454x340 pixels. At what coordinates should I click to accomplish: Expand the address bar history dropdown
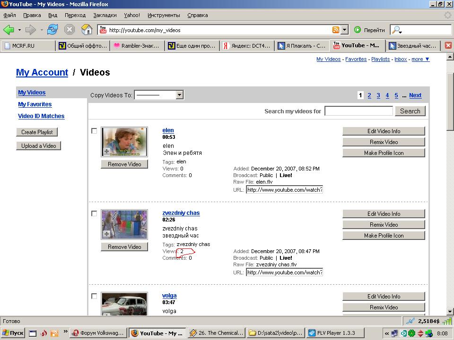[344, 30]
